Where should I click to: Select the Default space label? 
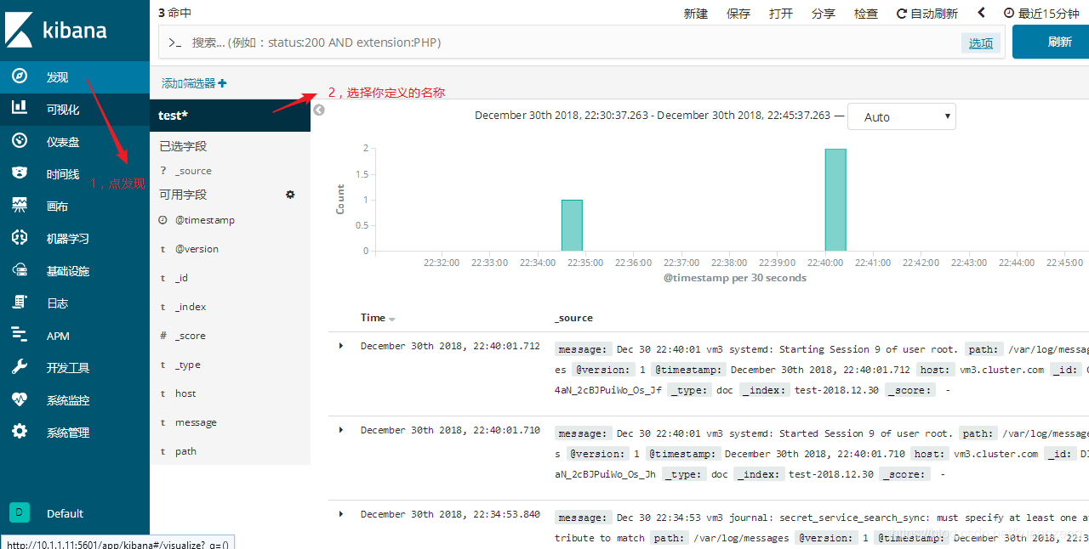[x=66, y=513]
